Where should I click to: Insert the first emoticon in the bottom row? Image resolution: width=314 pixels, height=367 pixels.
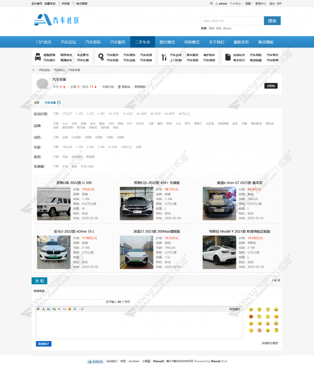click(251, 330)
